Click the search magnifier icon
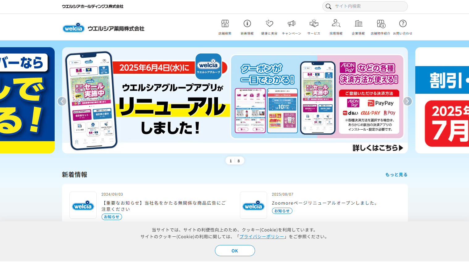This screenshot has width=469, height=262. point(329,6)
